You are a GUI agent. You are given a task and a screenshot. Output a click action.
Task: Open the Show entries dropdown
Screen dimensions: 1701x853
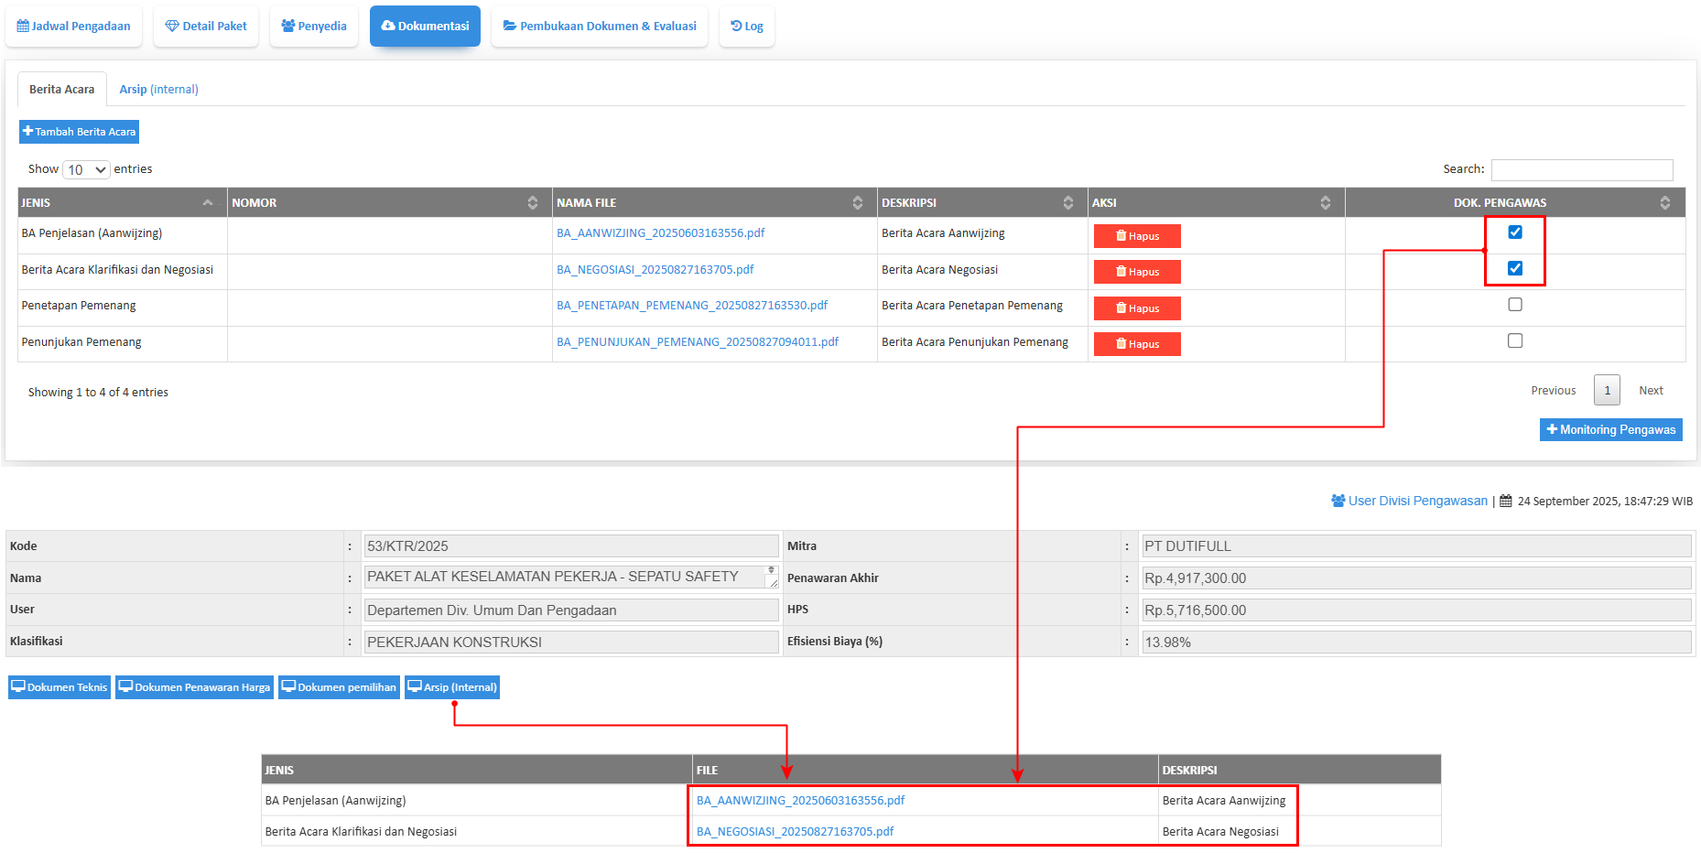point(86,169)
